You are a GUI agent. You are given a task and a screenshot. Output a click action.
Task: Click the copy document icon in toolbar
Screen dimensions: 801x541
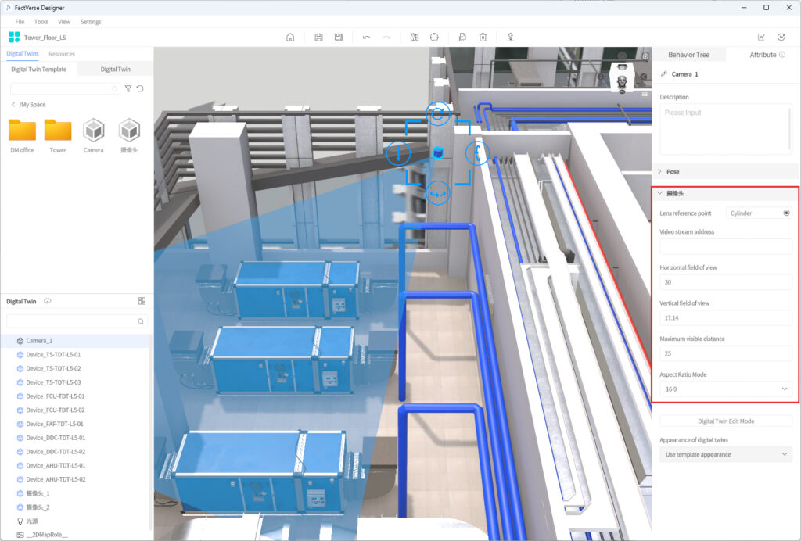point(462,38)
